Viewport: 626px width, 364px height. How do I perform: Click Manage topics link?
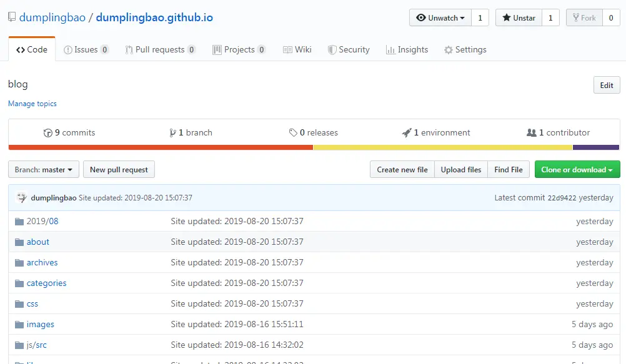pos(32,104)
